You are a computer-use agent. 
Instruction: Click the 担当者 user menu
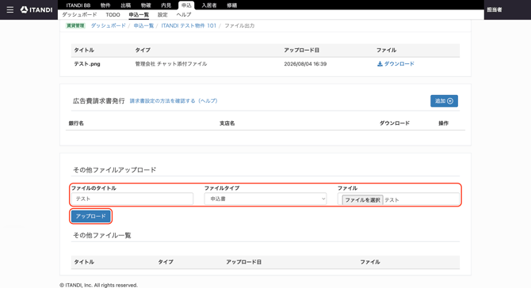pos(495,9)
